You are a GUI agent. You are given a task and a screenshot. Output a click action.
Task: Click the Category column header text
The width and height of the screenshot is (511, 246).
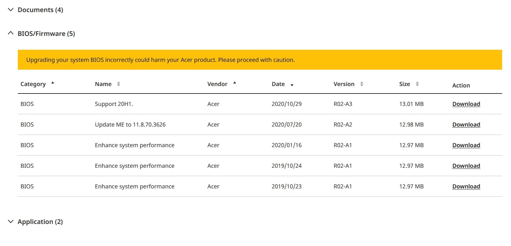33,84
